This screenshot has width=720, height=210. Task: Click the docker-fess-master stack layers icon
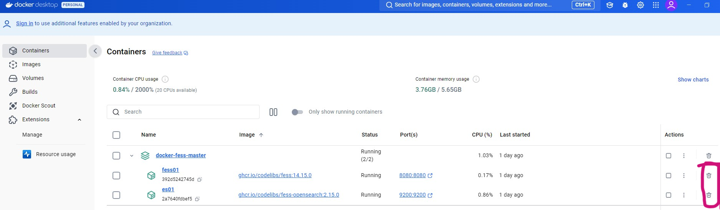tap(145, 156)
